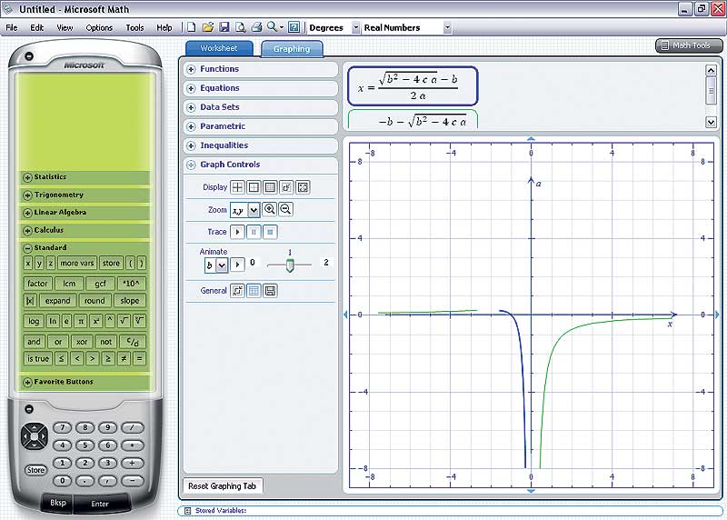Image resolution: width=727 pixels, height=520 pixels.
Task: Click the first General section icon
Action: [x=237, y=291]
